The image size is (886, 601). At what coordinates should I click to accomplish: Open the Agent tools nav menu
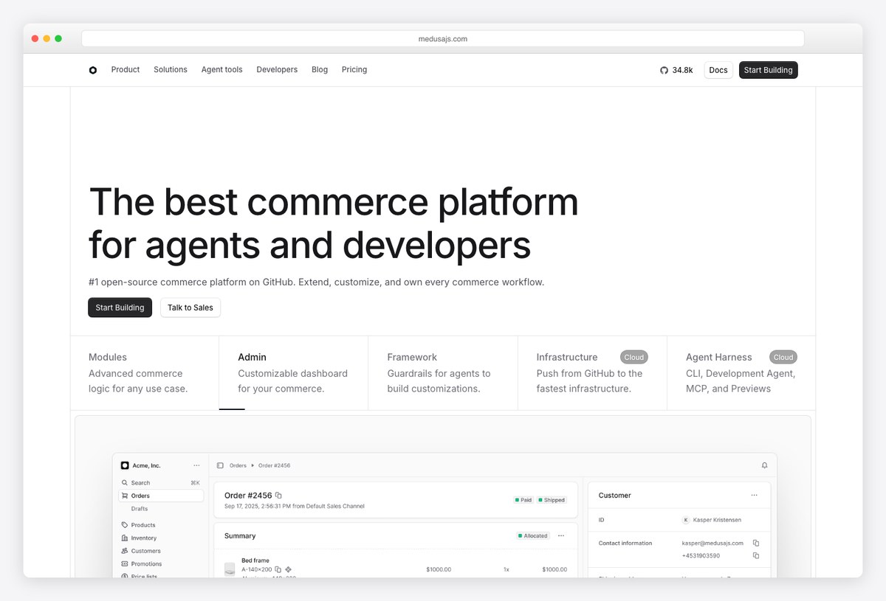tap(222, 69)
